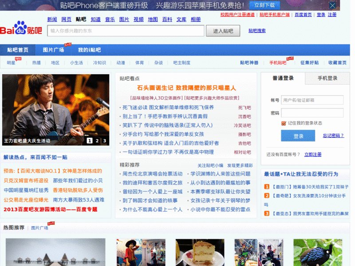Open 新闻 in top navigation
The image size is (355, 266).
coord(52,20)
